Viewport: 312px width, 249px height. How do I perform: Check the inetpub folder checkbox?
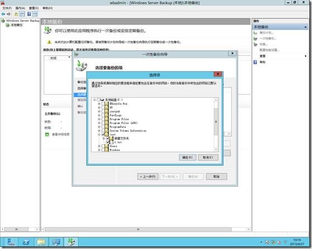tap(103, 111)
